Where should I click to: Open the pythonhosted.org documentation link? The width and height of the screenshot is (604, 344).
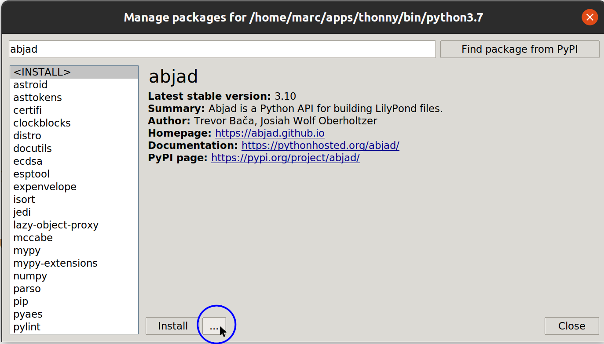coord(320,145)
